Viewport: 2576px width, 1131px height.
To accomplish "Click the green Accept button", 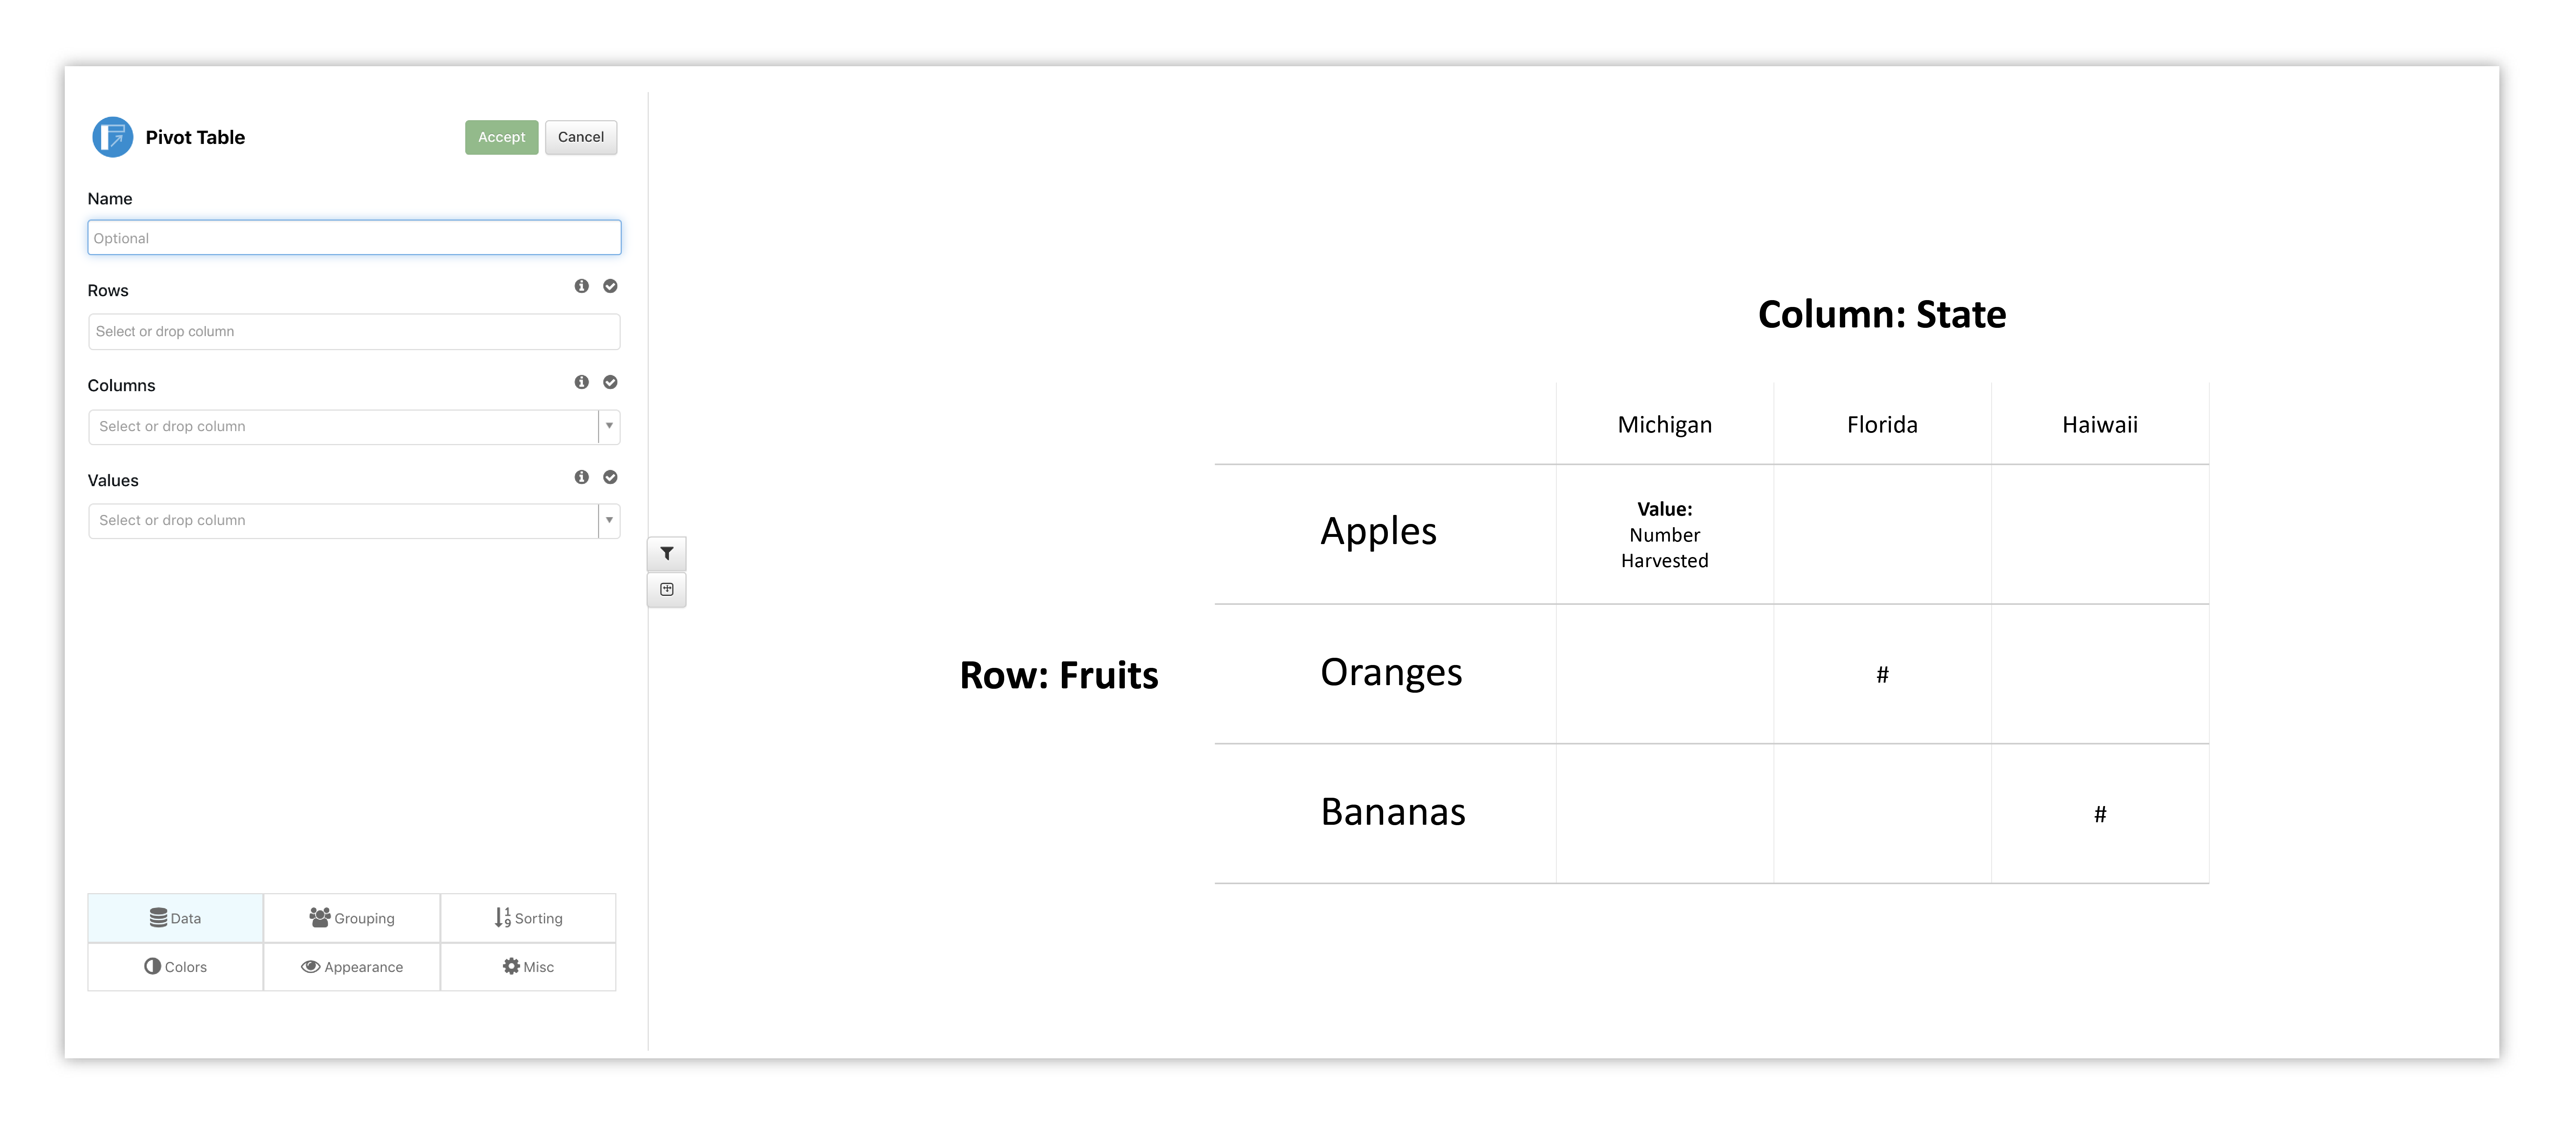I will (x=501, y=137).
